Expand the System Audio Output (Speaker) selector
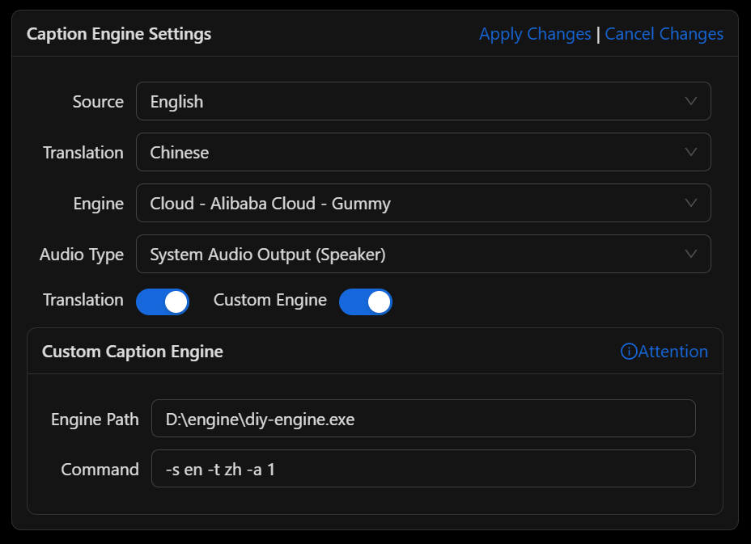 [405, 254]
